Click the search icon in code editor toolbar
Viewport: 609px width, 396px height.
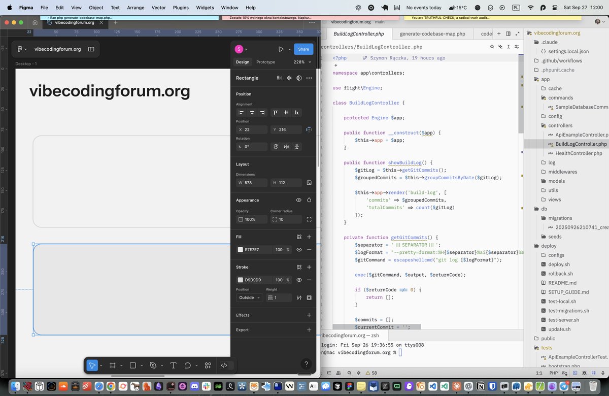point(492,47)
